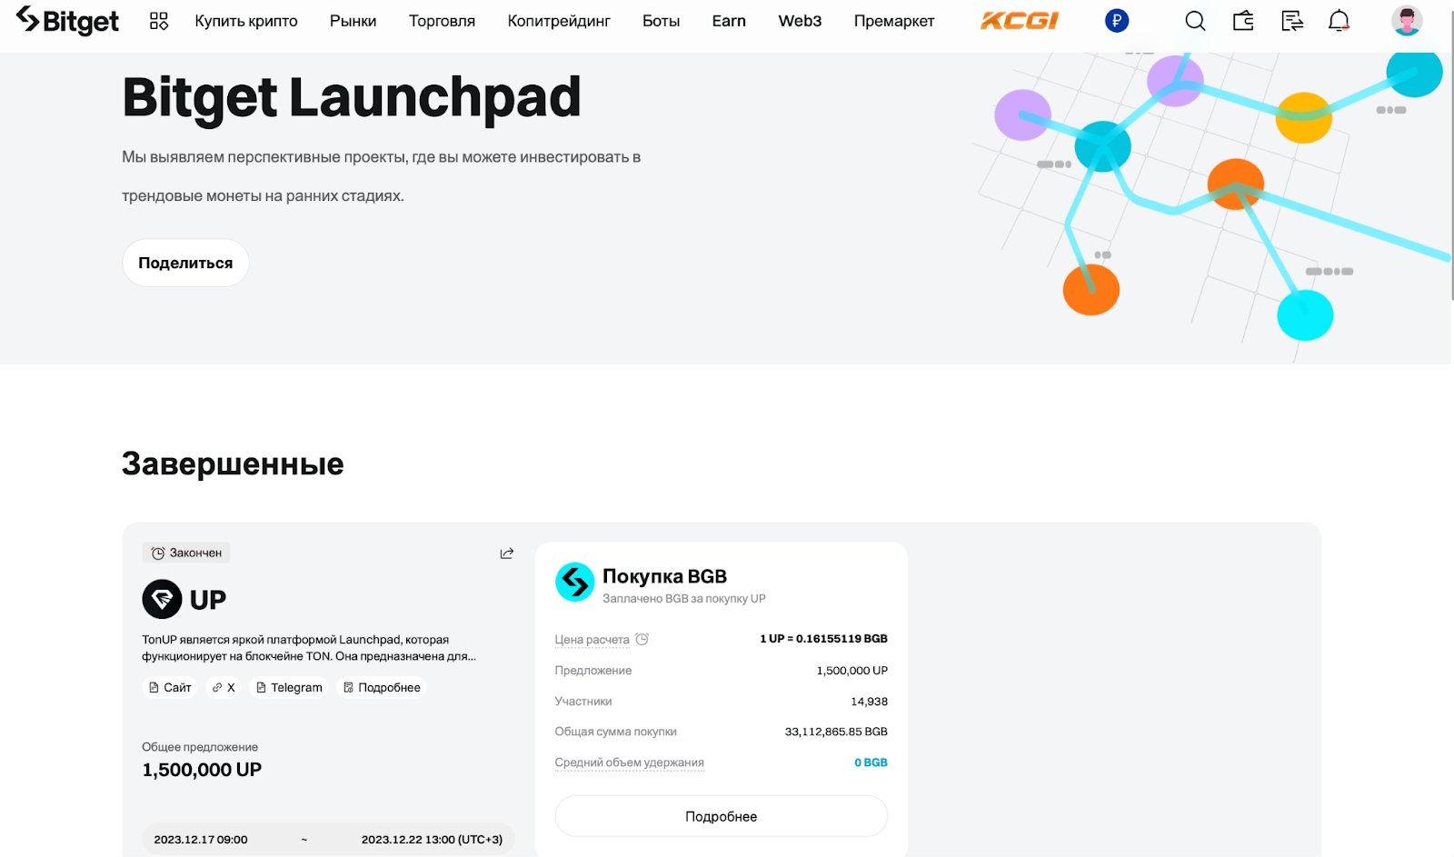This screenshot has height=857, width=1454.
Task: Open the UP project Telegram link
Action: point(289,687)
